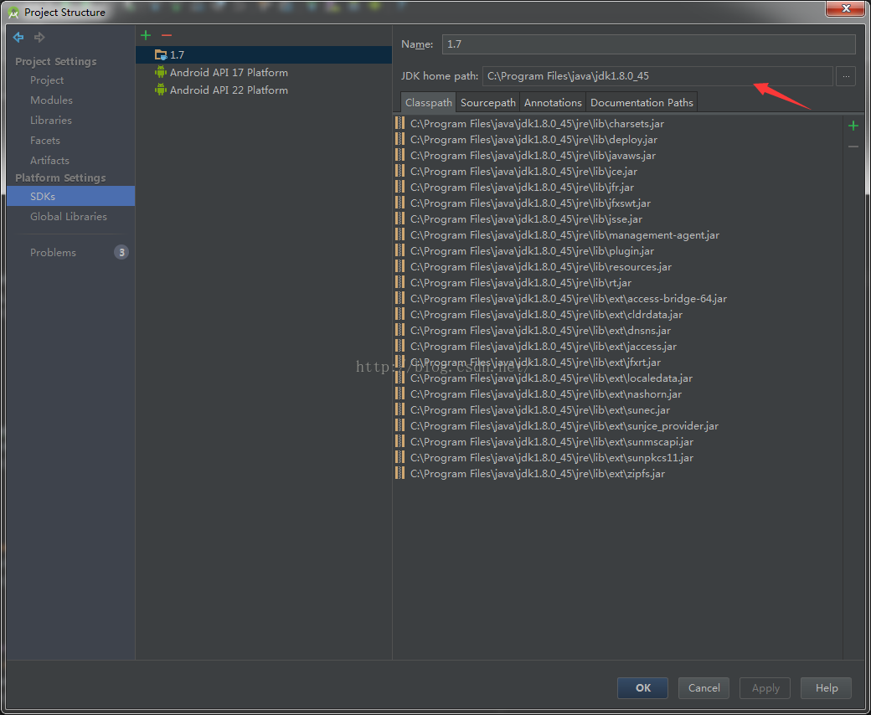Add a new SDK with green plus
The image size is (871, 715).
click(x=146, y=35)
